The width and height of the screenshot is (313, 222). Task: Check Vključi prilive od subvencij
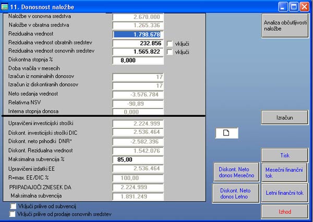13,206
